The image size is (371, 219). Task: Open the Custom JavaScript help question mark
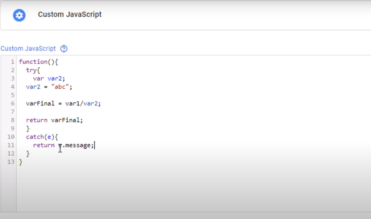click(x=64, y=49)
